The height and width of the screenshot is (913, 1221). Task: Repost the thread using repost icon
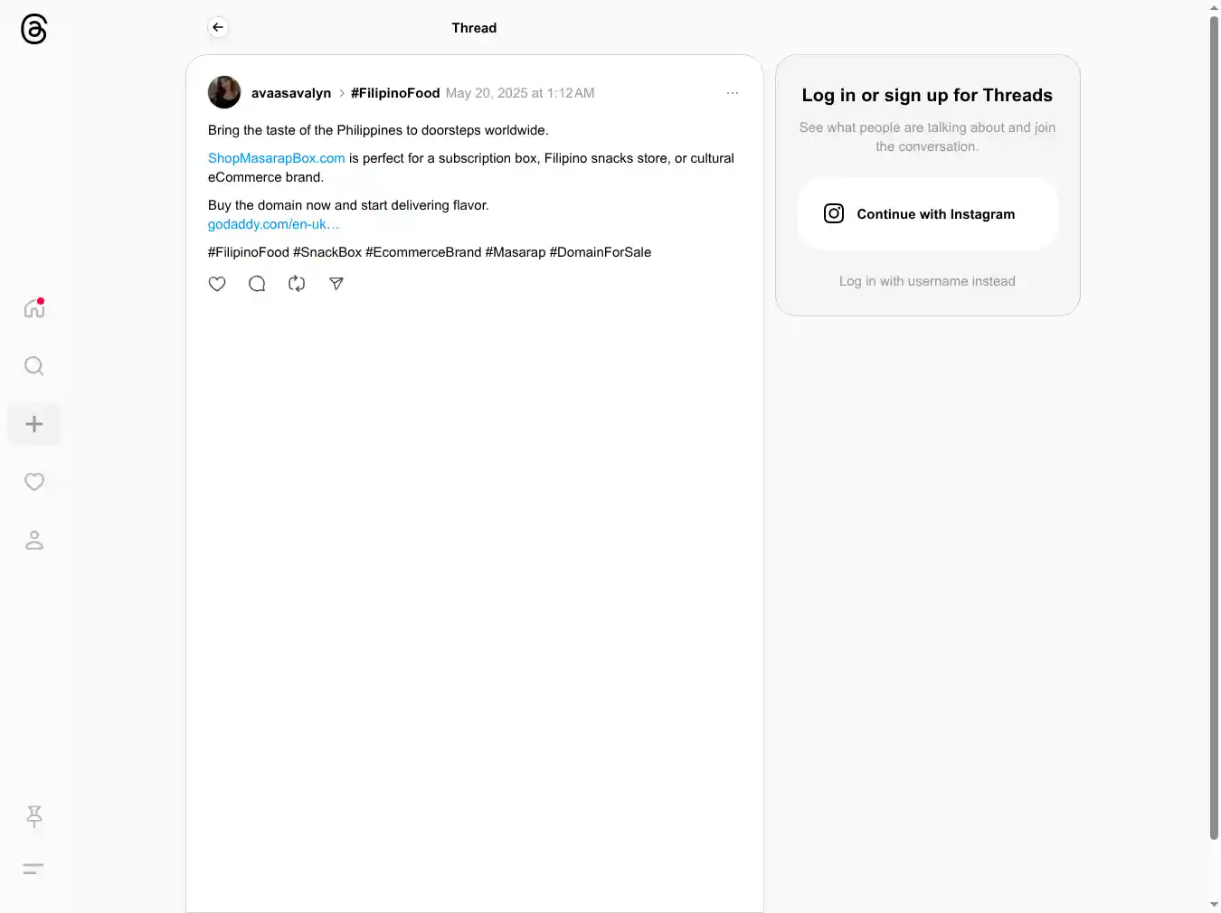pyautogui.click(x=297, y=284)
